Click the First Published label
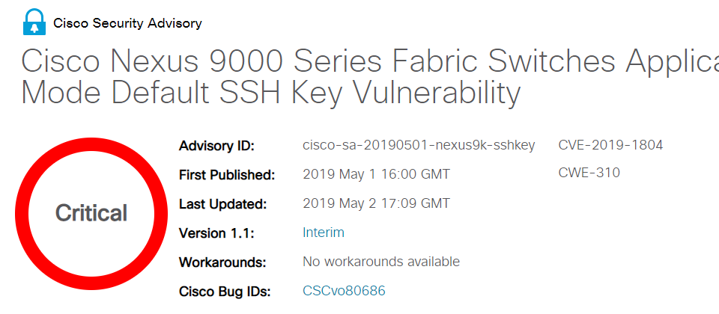This screenshot has height=314, width=719. (x=226, y=175)
